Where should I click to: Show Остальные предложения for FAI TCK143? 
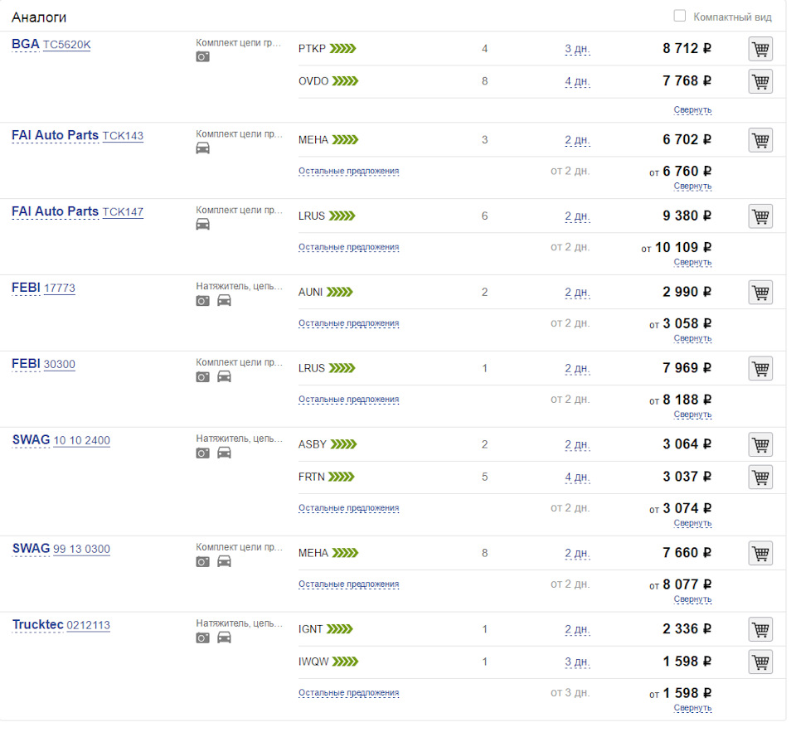pos(348,172)
